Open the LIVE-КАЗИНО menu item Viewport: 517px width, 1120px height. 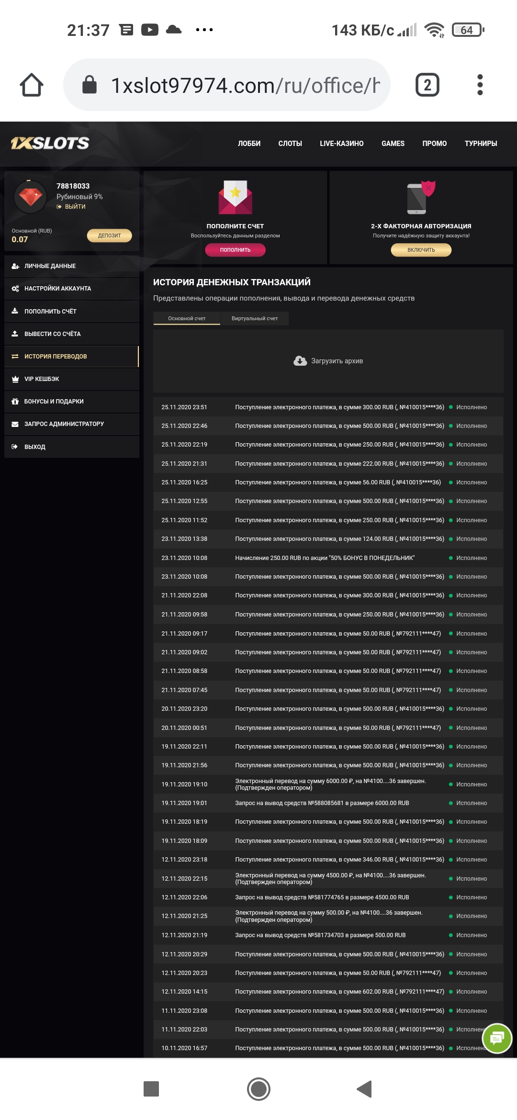(x=342, y=144)
